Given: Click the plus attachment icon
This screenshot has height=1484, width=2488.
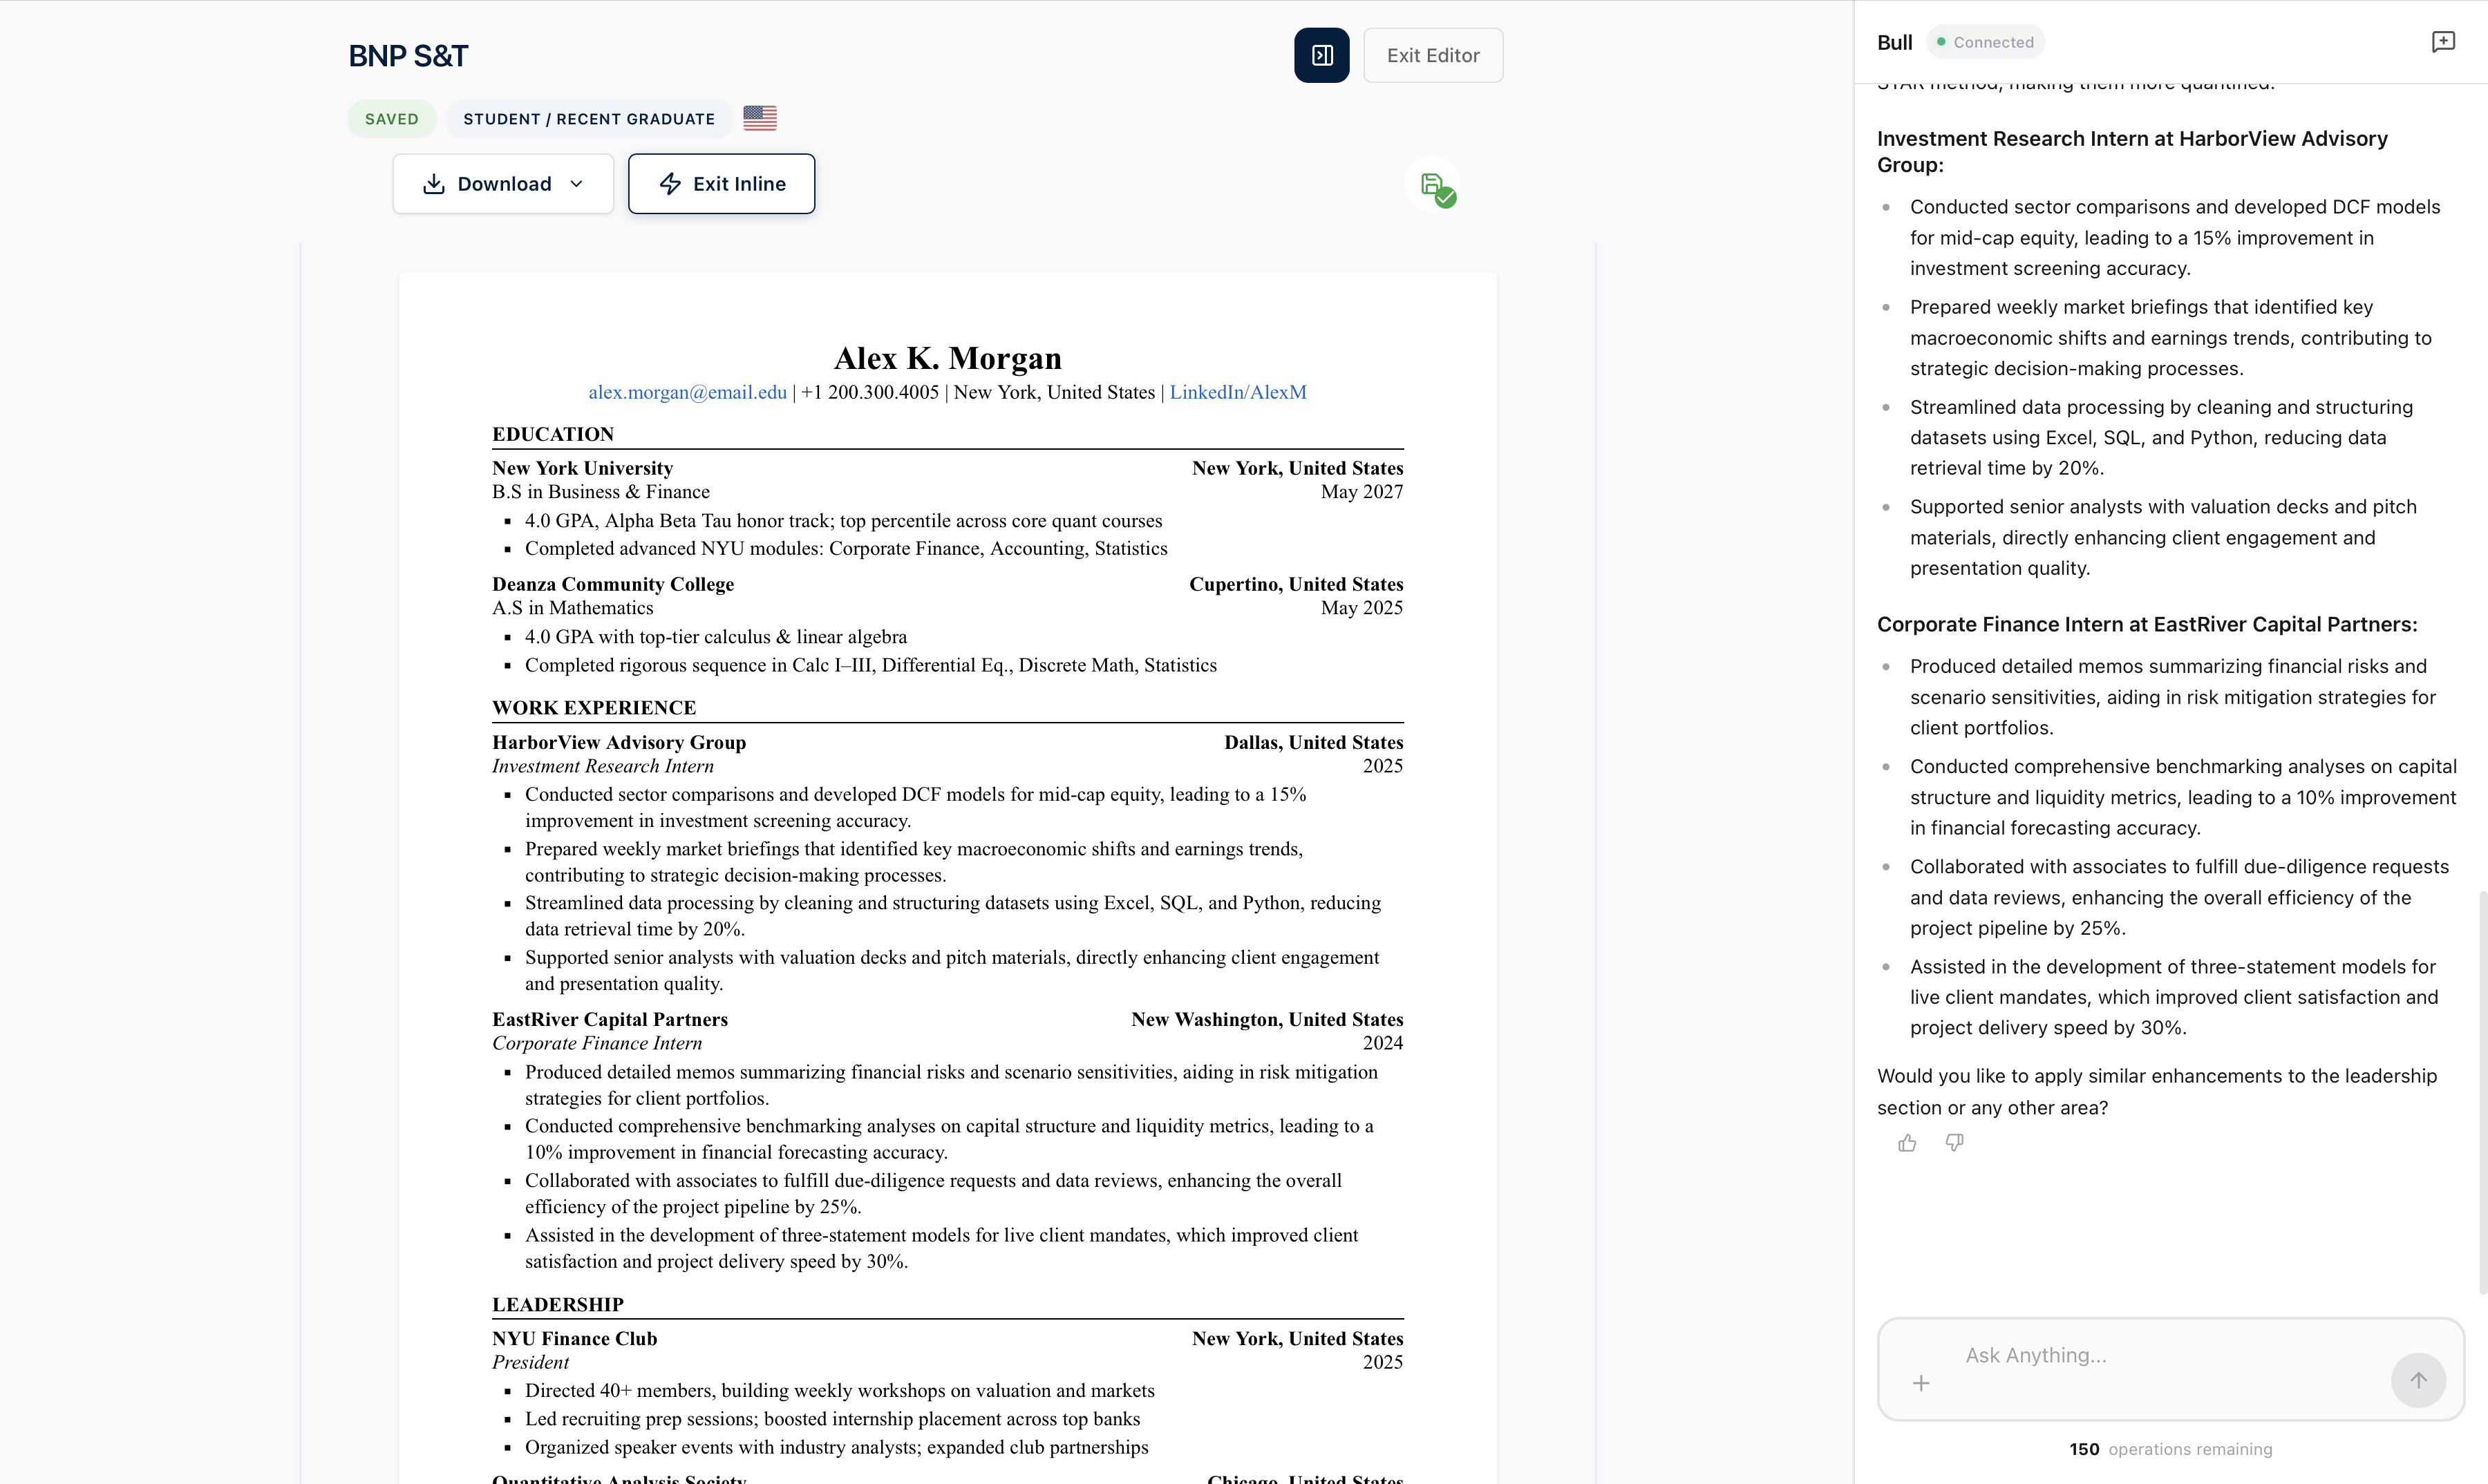Looking at the screenshot, I should pos(1921,1383).
